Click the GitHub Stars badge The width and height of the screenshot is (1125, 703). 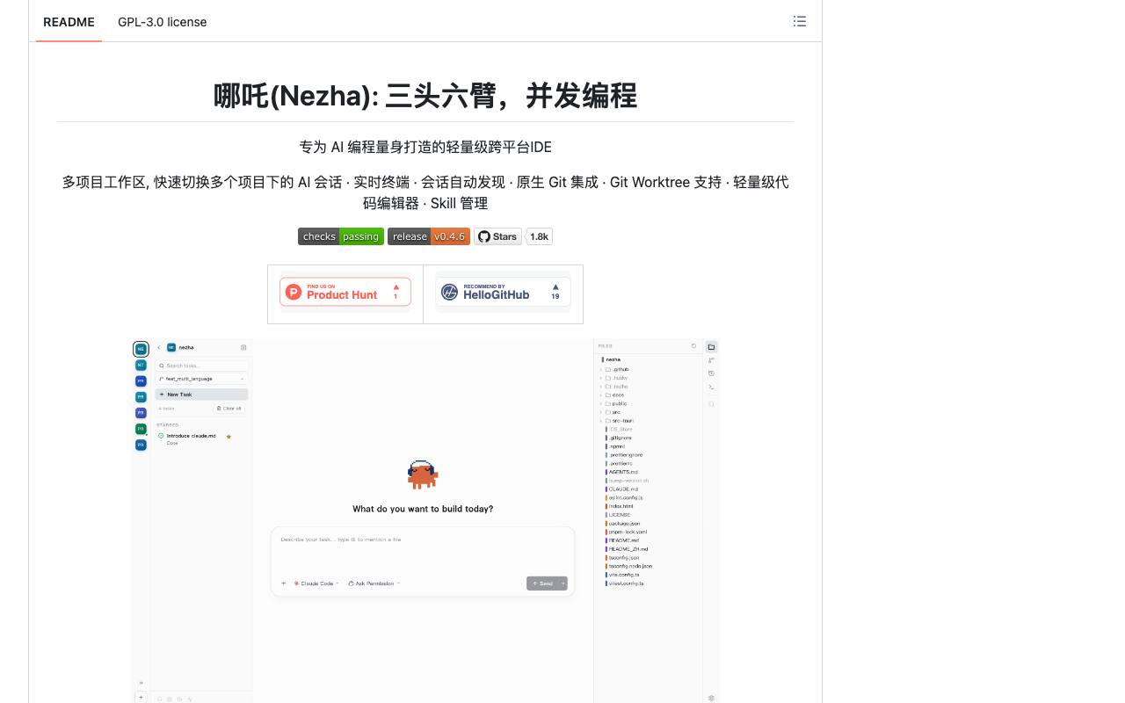pyautogui.click(x=498, y=236)
